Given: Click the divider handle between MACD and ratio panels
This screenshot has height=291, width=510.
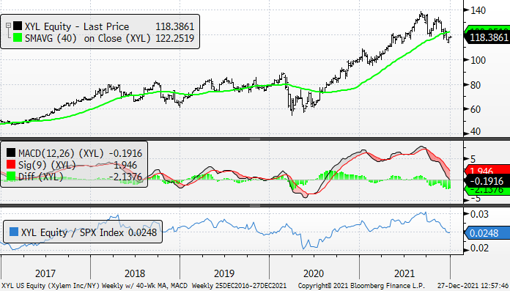Looking at the screenshot, I should pyautogui.click(x=255, y=205).
